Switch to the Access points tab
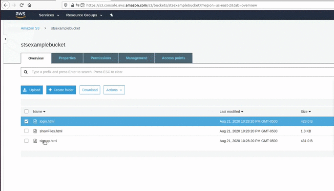This screenshot has height=191, width=334. click(173, 58)
